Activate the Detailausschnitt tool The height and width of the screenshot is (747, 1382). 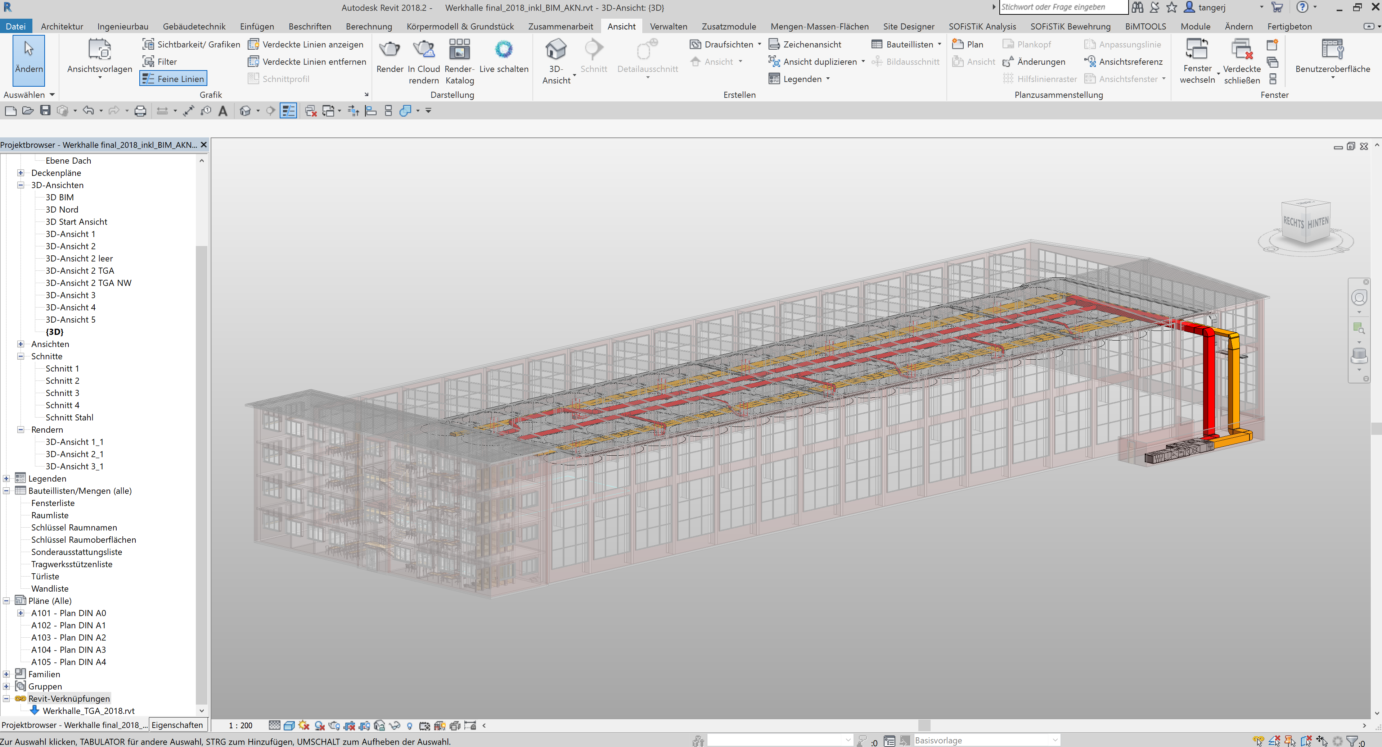click(647, 56)
